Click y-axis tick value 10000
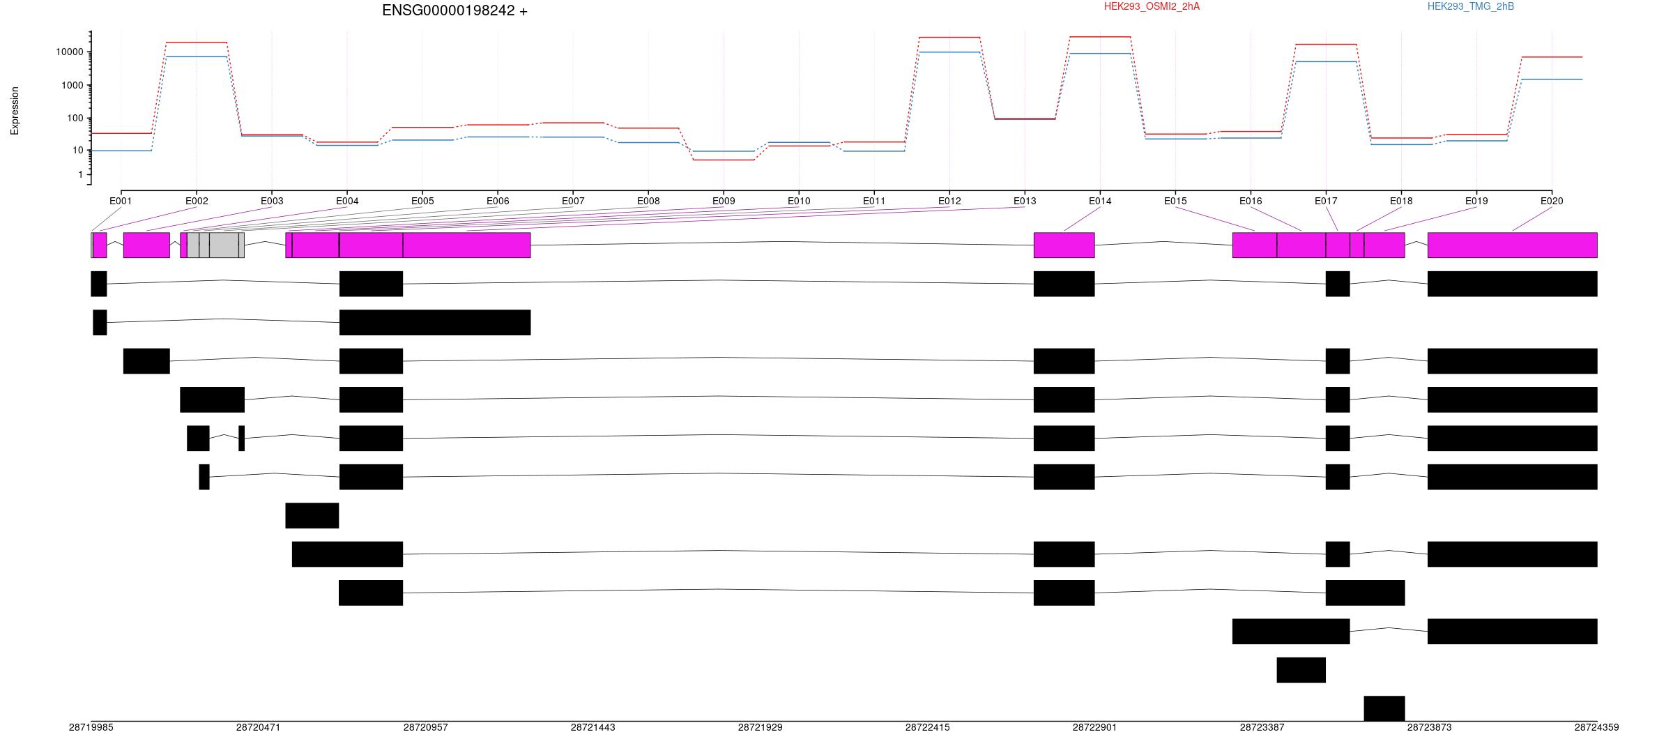1673x739 pixels. (x=70, y=52)
